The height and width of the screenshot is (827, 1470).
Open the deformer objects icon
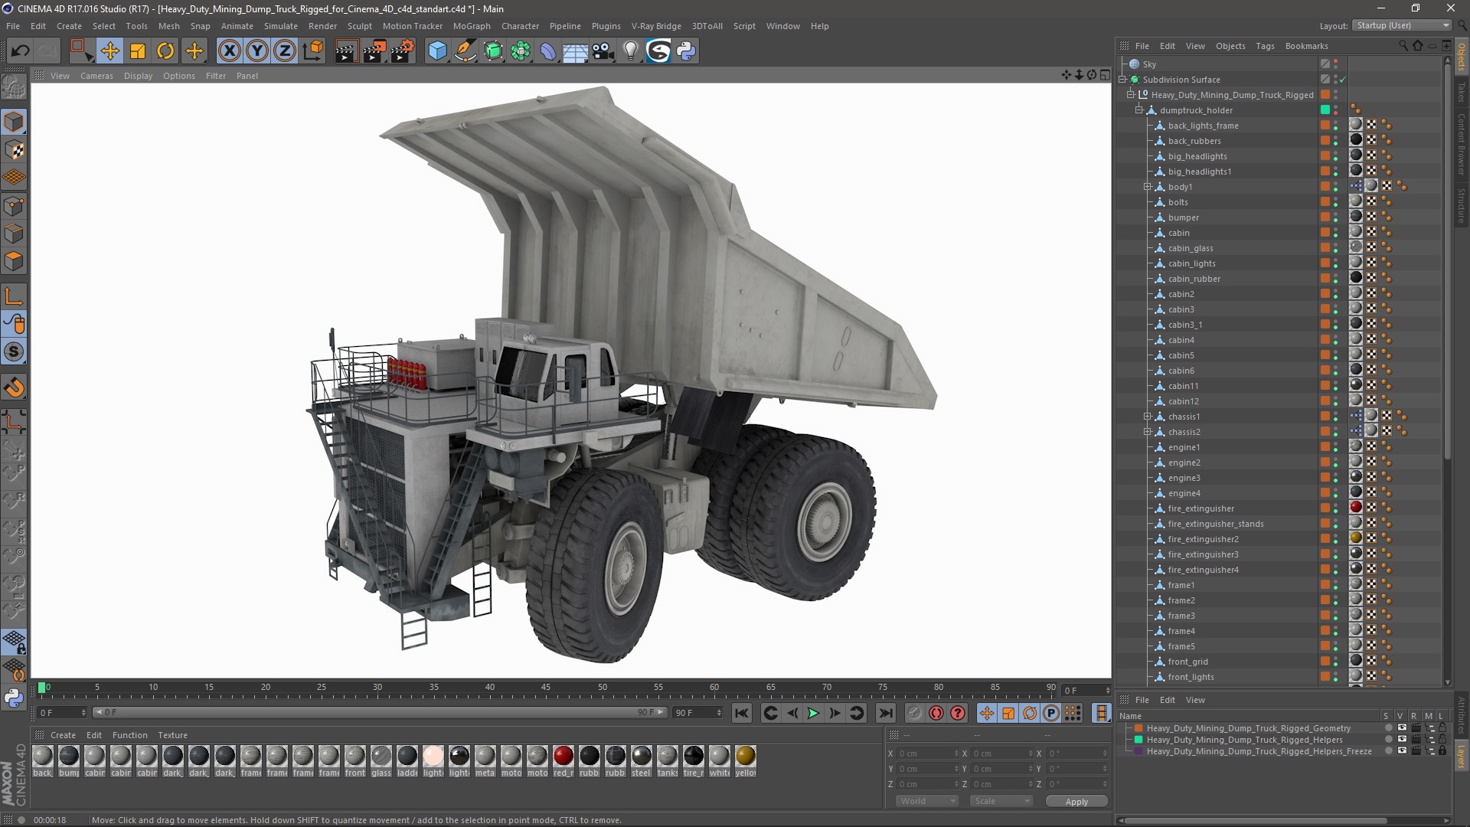pyautogui.click(x=548, y=51)
